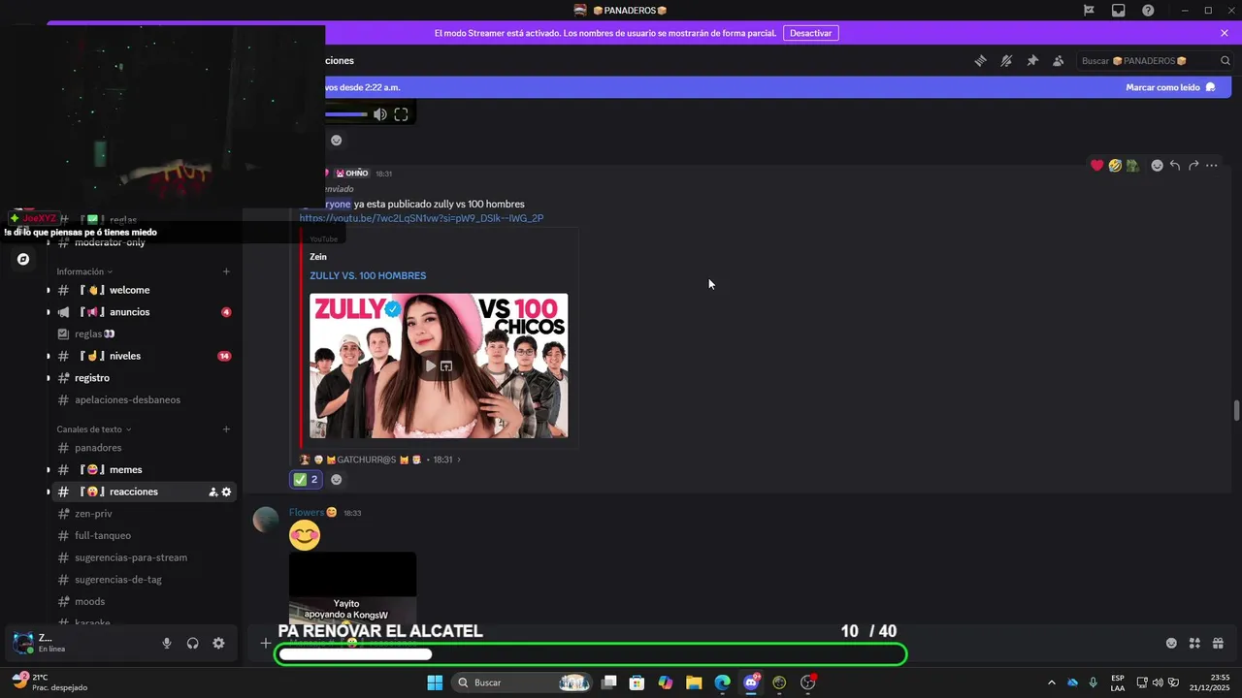The width and height of the screenshot is (1242, 698).
Task: Open the emoji picker in message box
Action: (1171, 643)
